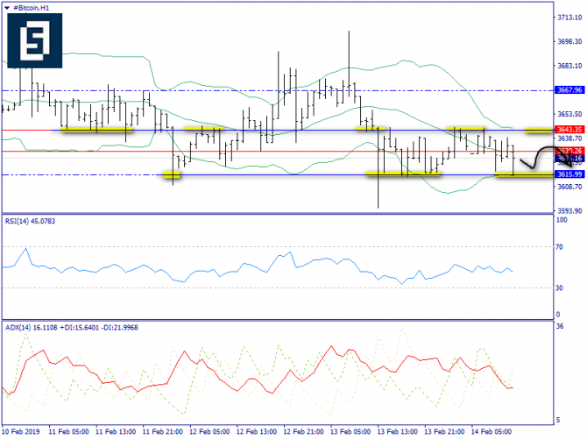Screen dimensions: 587x440
Task: Click the 13 Feb 05:00 time label
Action: pos(350,432)
